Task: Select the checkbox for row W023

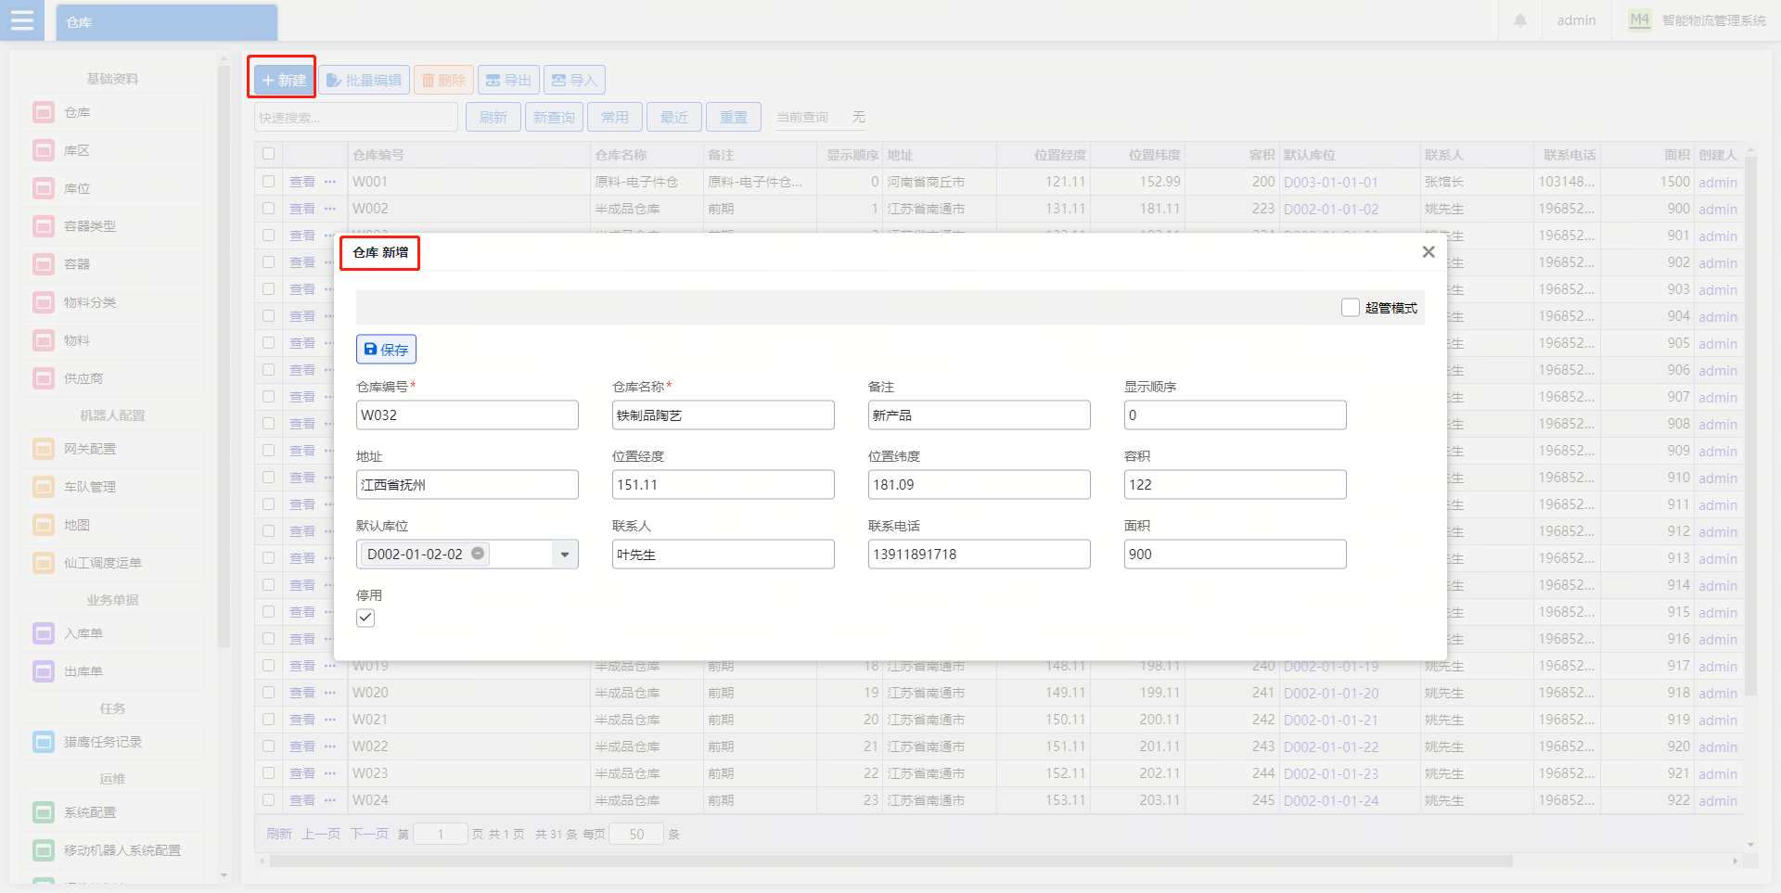Action: click(268, 773)
